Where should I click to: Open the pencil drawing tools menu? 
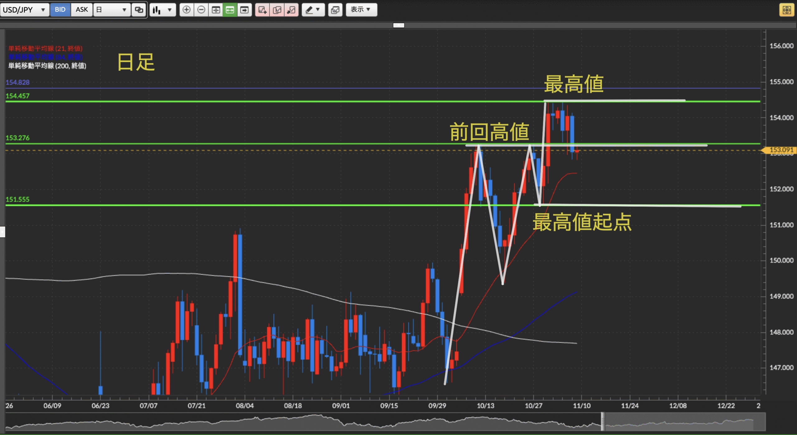click(x=313, y=10)
